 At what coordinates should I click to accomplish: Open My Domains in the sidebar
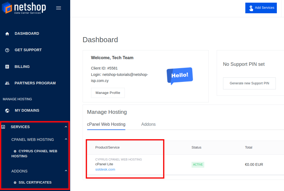[x=27, y=110]
